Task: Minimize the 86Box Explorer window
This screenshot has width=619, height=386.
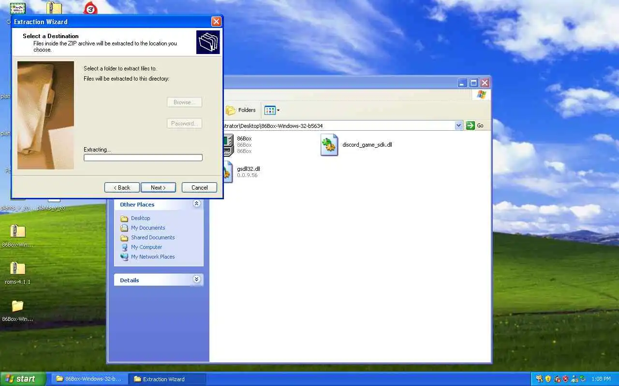Action: (463, 83)
